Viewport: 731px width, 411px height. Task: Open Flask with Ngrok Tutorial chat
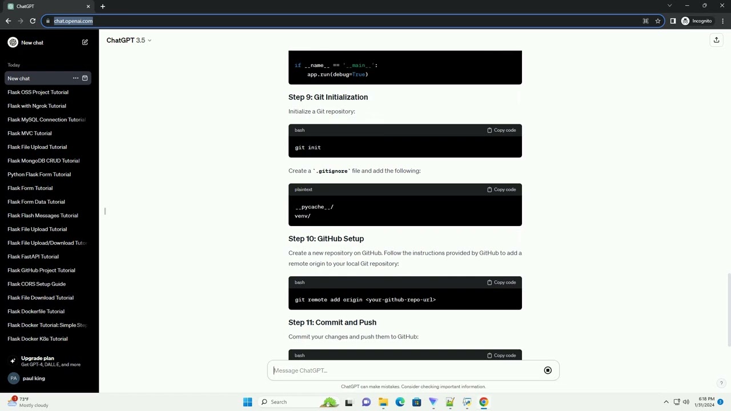tap(37, 106)
